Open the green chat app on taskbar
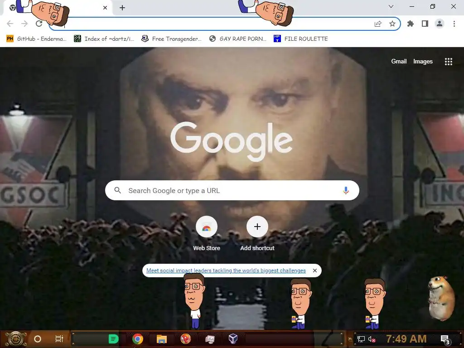This screenshot has height=348, width=464. click(x=113, y=339)
